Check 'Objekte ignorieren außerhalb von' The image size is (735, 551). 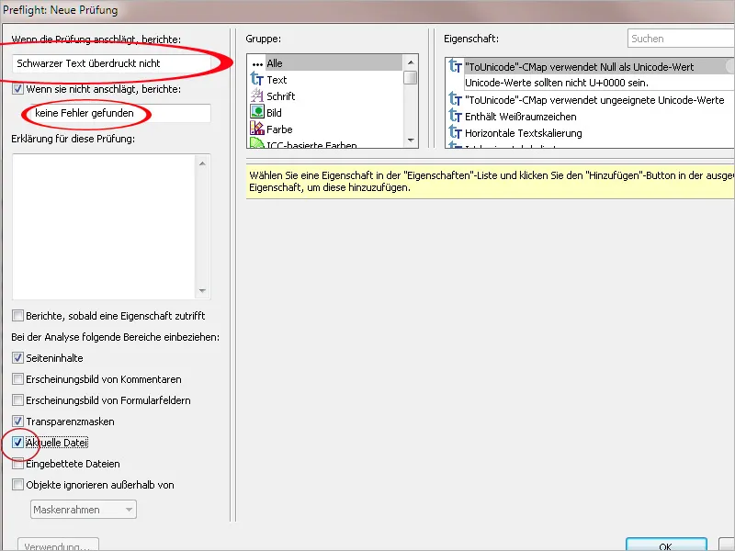pyautogui.click(x=17, y=485)
